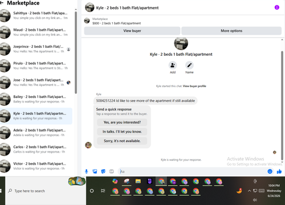The width and height of the screenshot is (285, 205).
Task: Click the small seen avatar in the chat
Action: click(x=275, y=152)
